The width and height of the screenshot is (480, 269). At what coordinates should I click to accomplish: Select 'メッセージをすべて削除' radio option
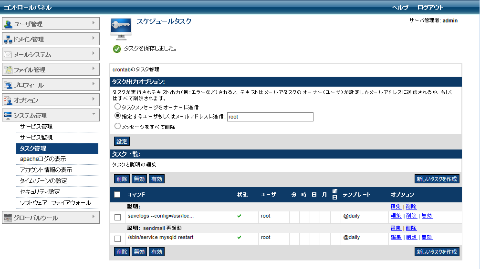click(117, 127)
